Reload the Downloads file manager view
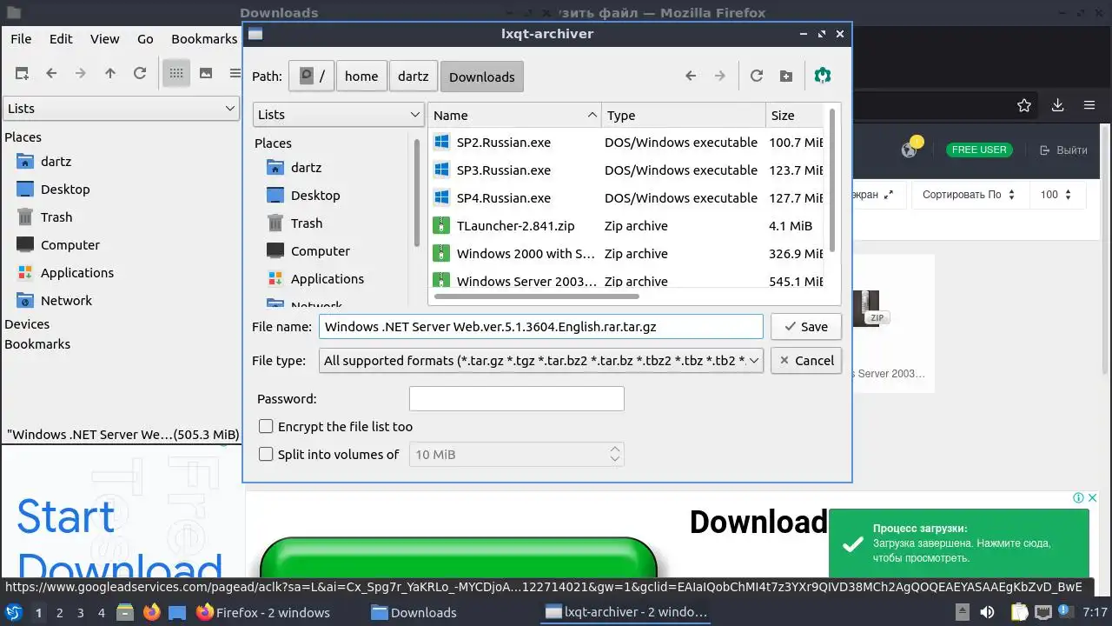The image size is (1112, 626). pos(140,74)
